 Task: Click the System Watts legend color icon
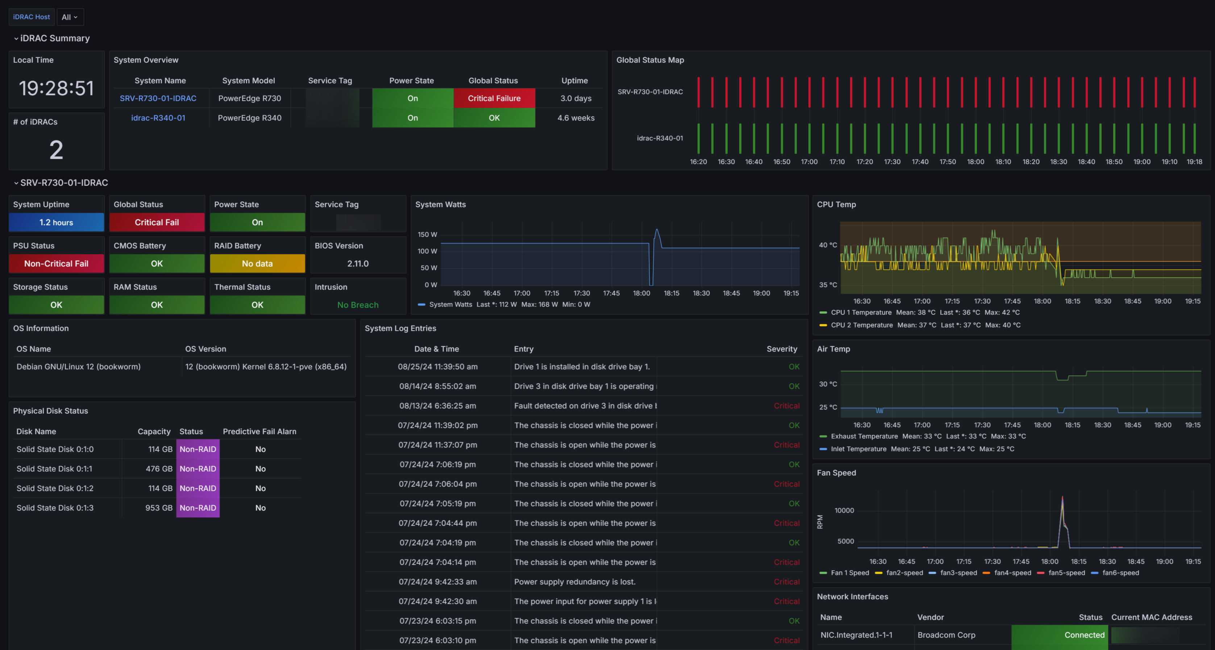pyautogui.click(x=422, y=305)
